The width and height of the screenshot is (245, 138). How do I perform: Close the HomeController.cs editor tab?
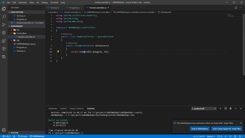[108, 8]
